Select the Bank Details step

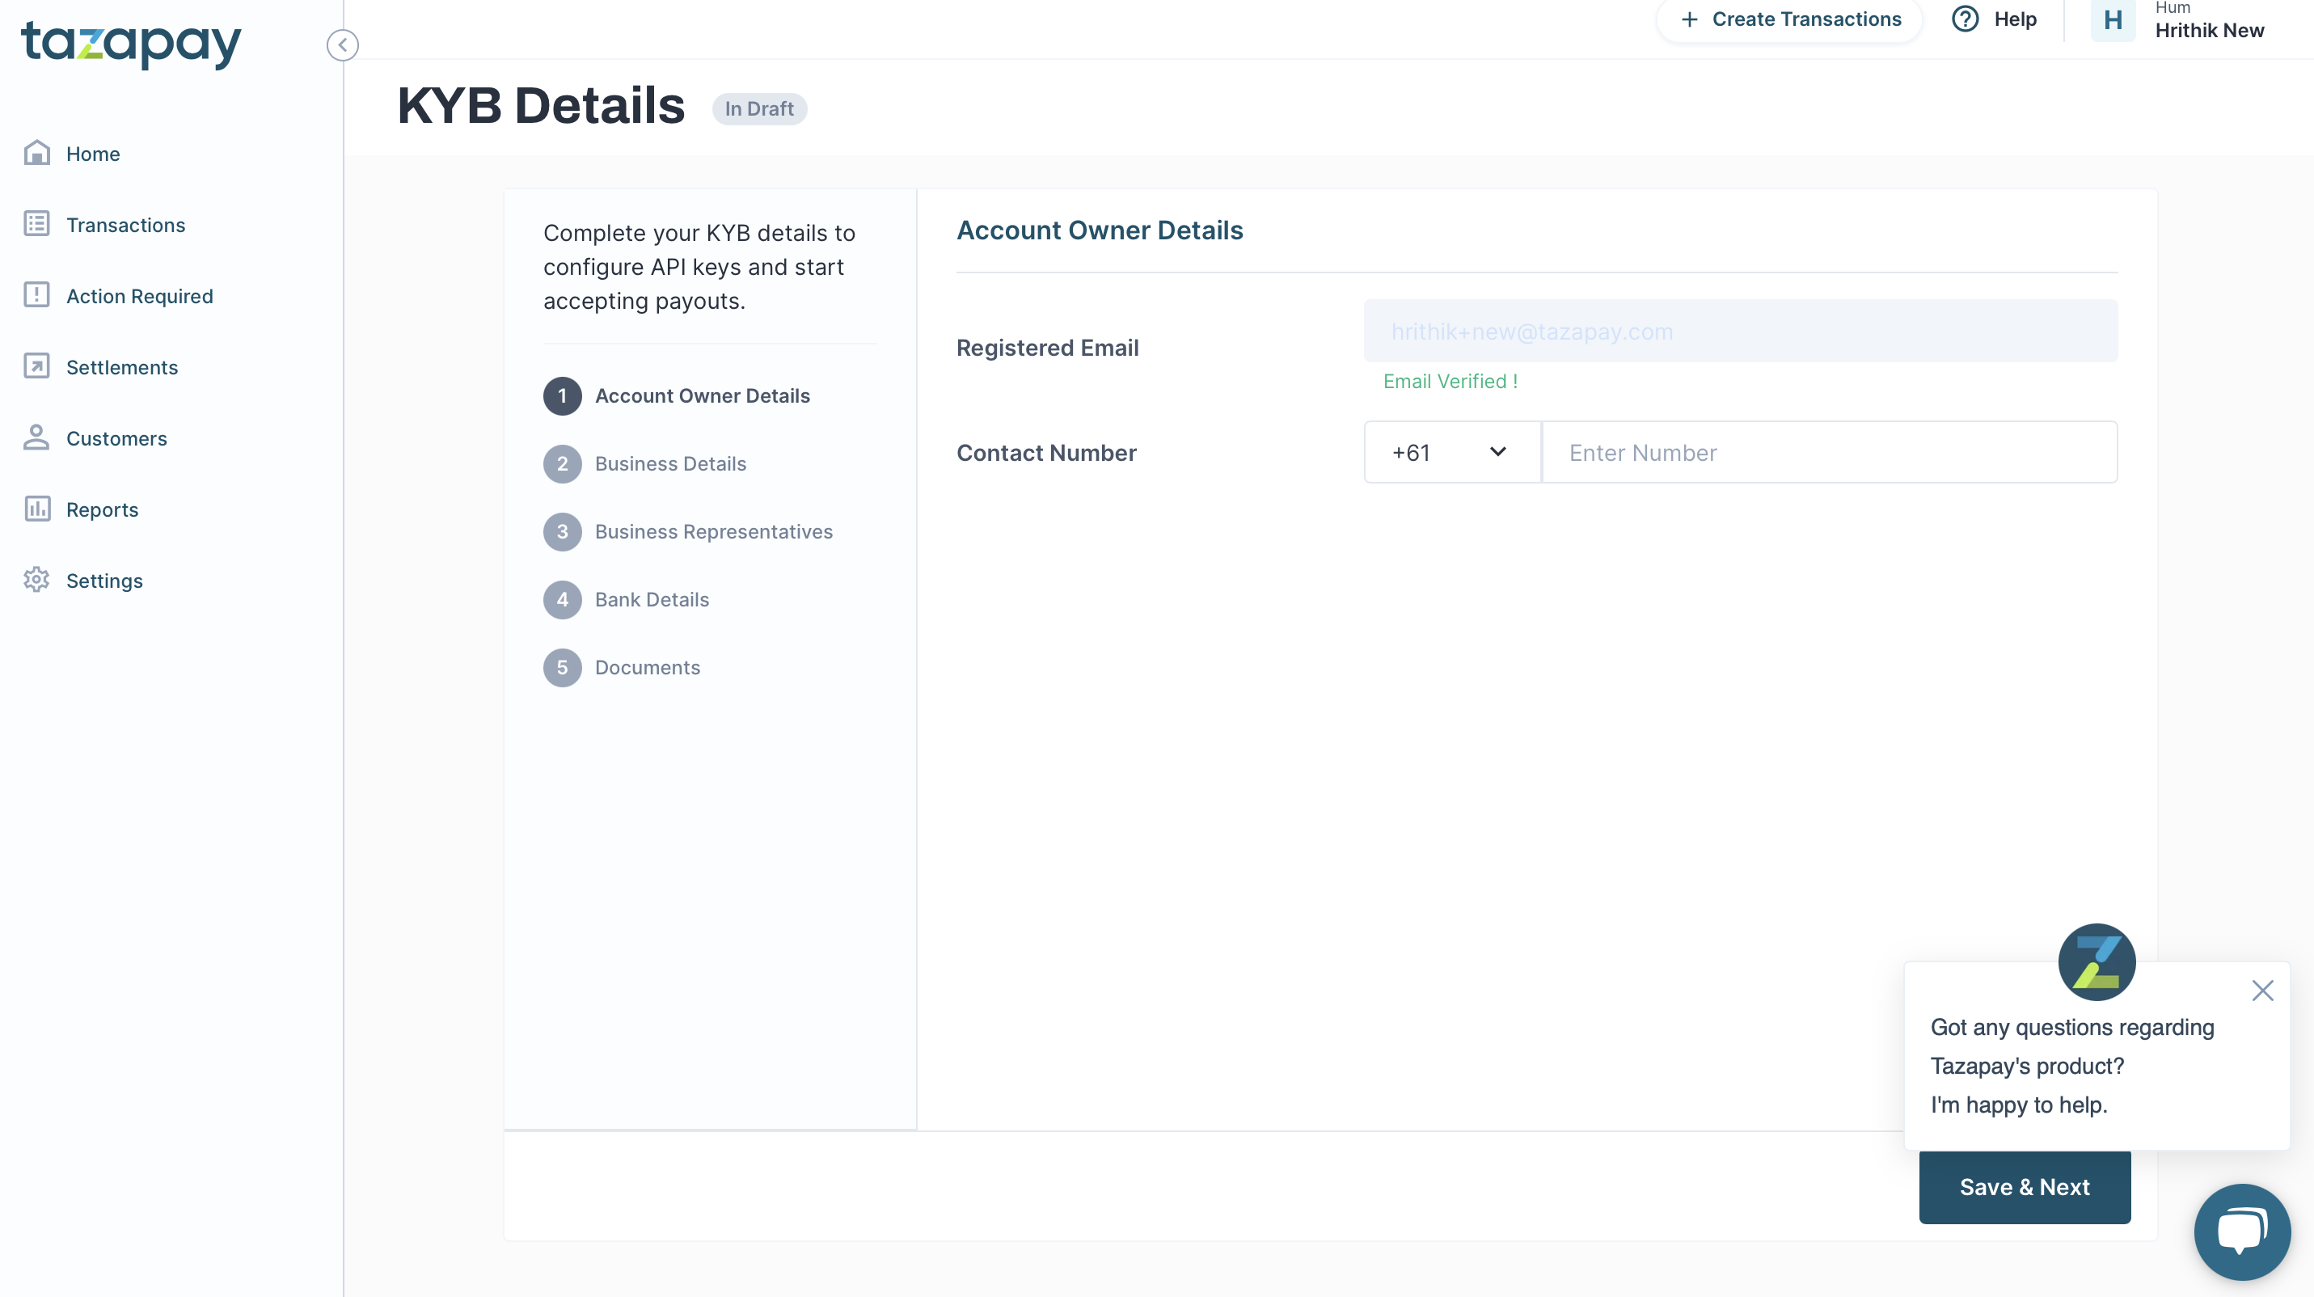click(x=651, y=599)
